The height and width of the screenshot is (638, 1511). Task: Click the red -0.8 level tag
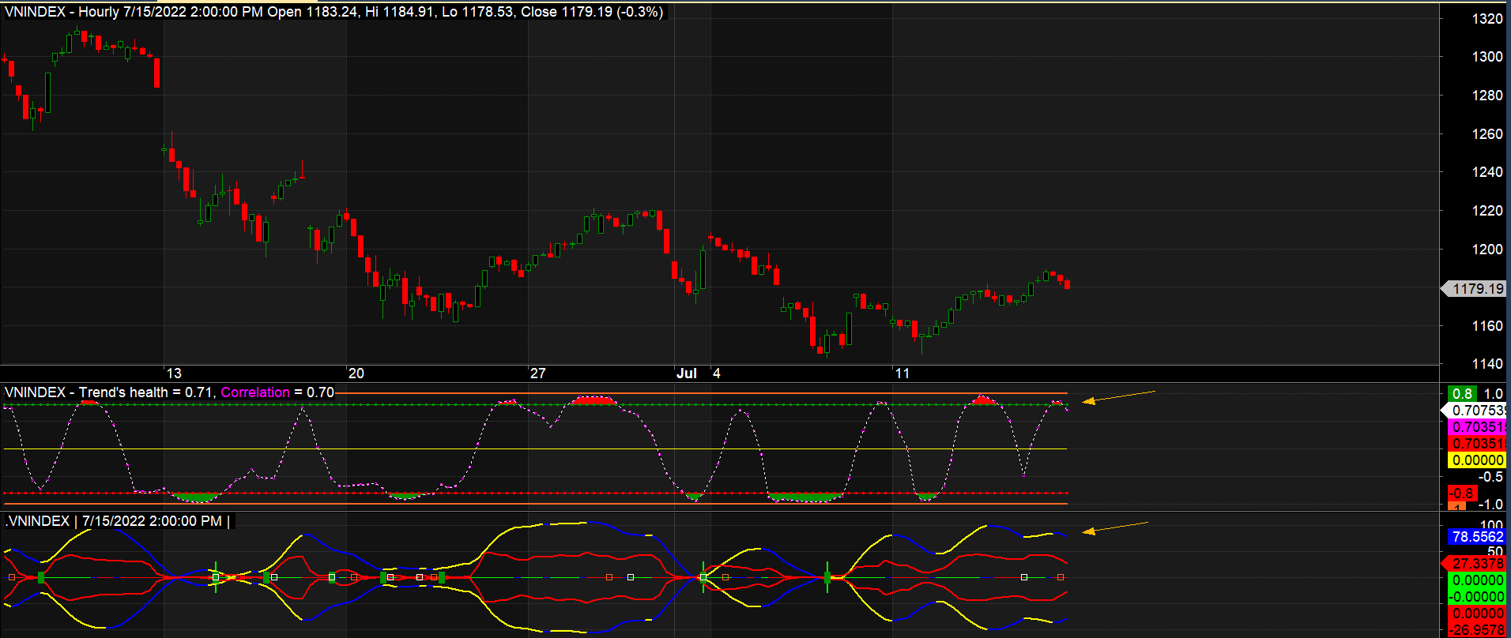click(x=1462, y=494)
